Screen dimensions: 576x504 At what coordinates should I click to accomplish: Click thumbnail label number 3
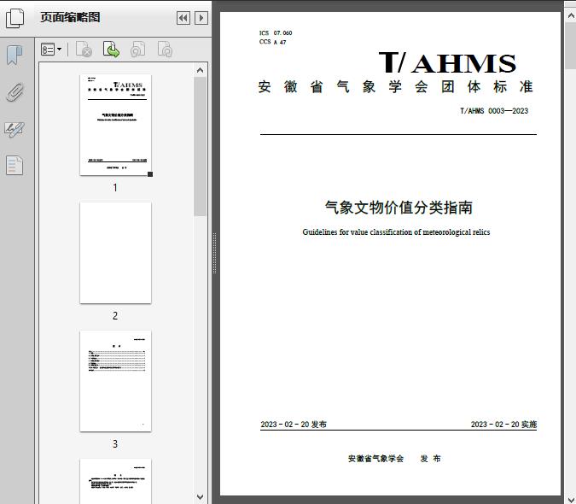point(115,444)
